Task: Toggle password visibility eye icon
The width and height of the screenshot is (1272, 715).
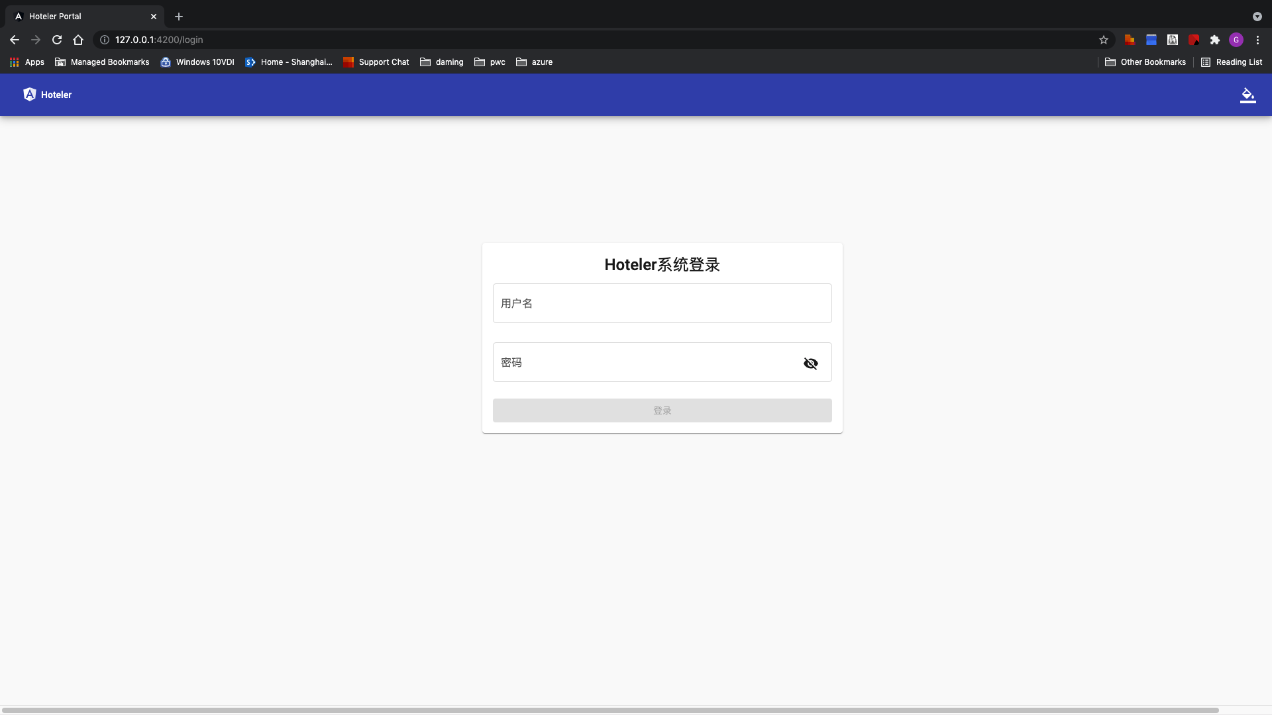Action: coord(810,363)
